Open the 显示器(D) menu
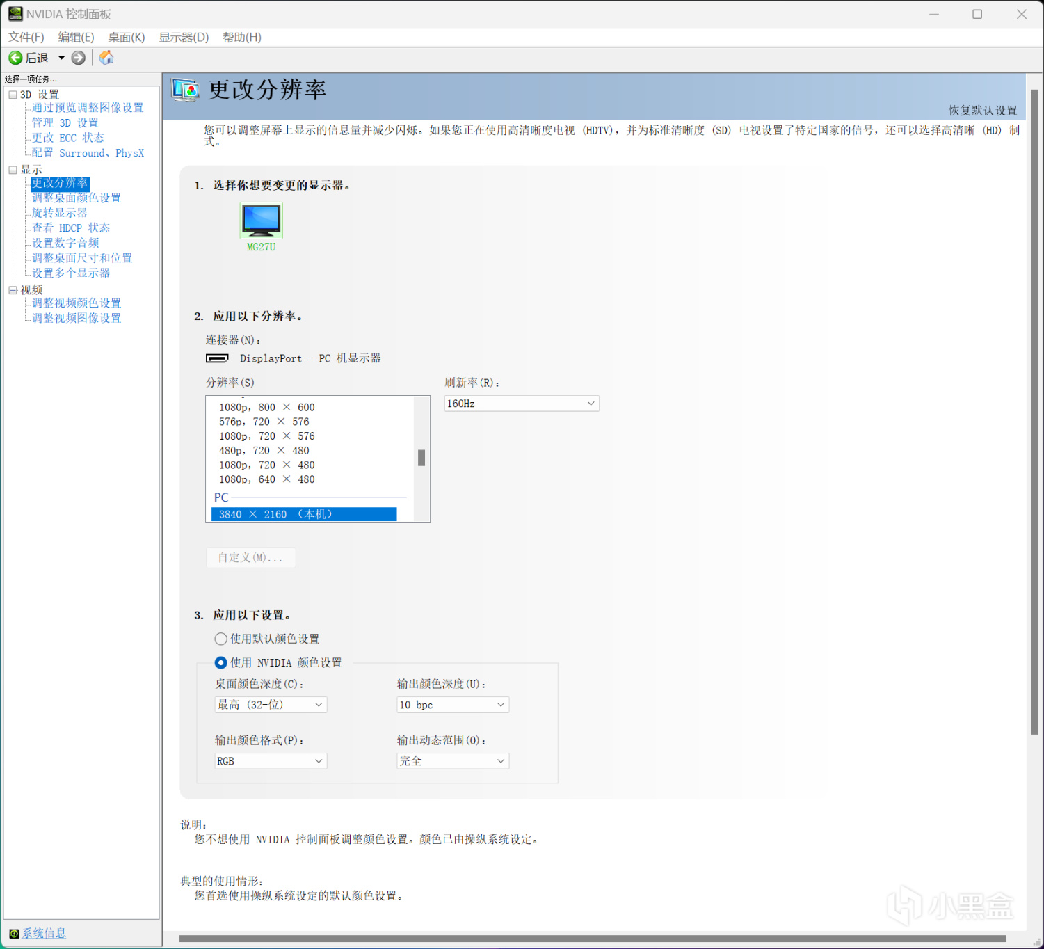 click(184, 38)
